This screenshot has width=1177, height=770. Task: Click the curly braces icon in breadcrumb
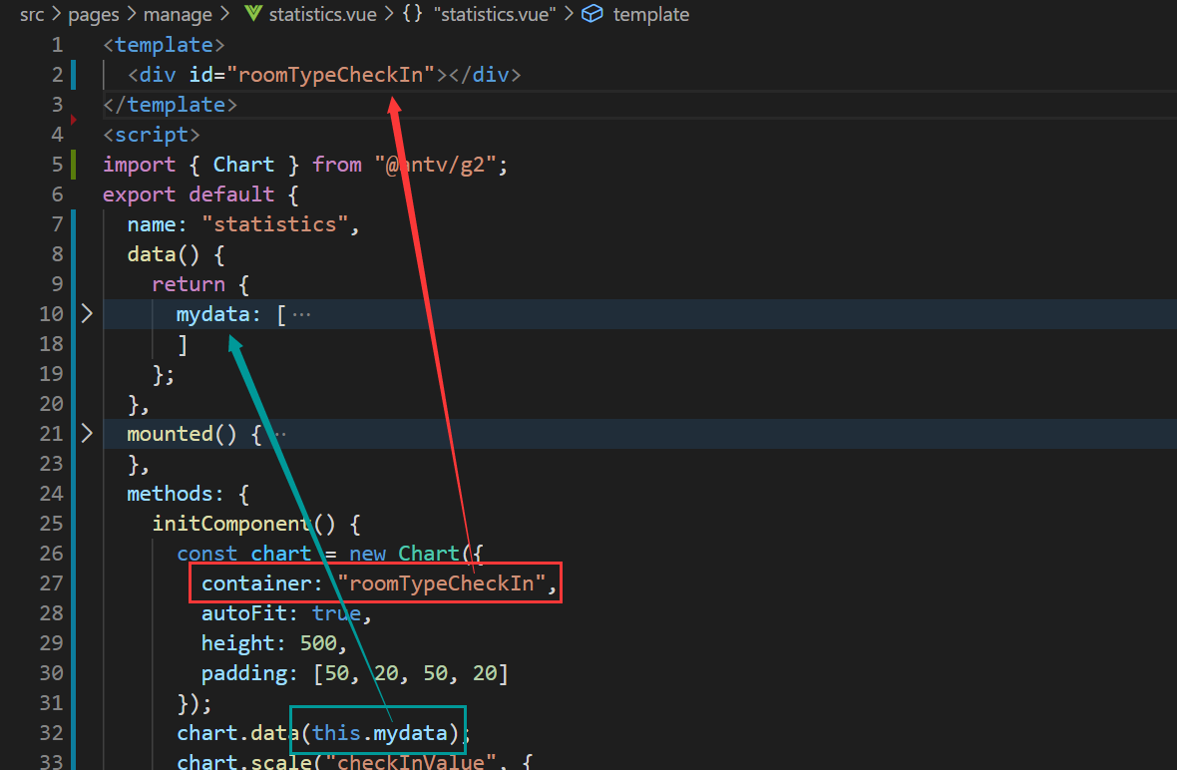click(412, 14)
